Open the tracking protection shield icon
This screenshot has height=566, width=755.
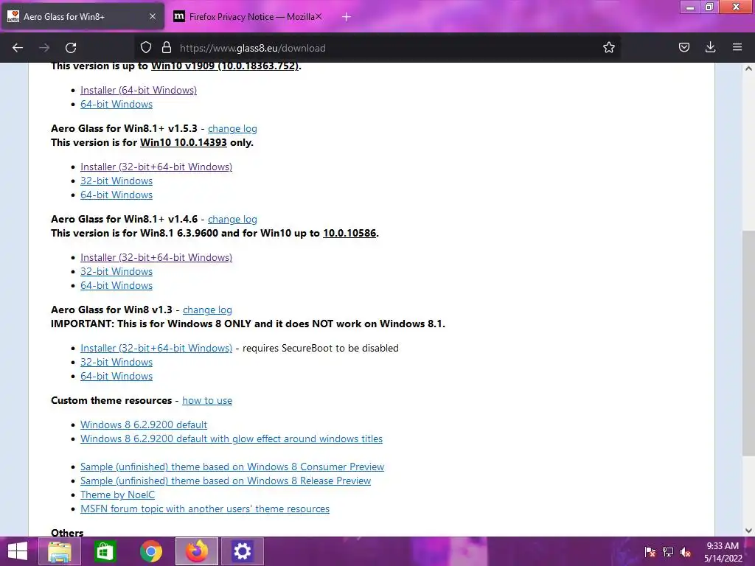point(146,48)
